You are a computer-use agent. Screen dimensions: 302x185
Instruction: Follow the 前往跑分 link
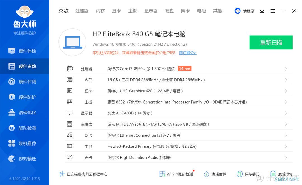(x=188, y=53)
